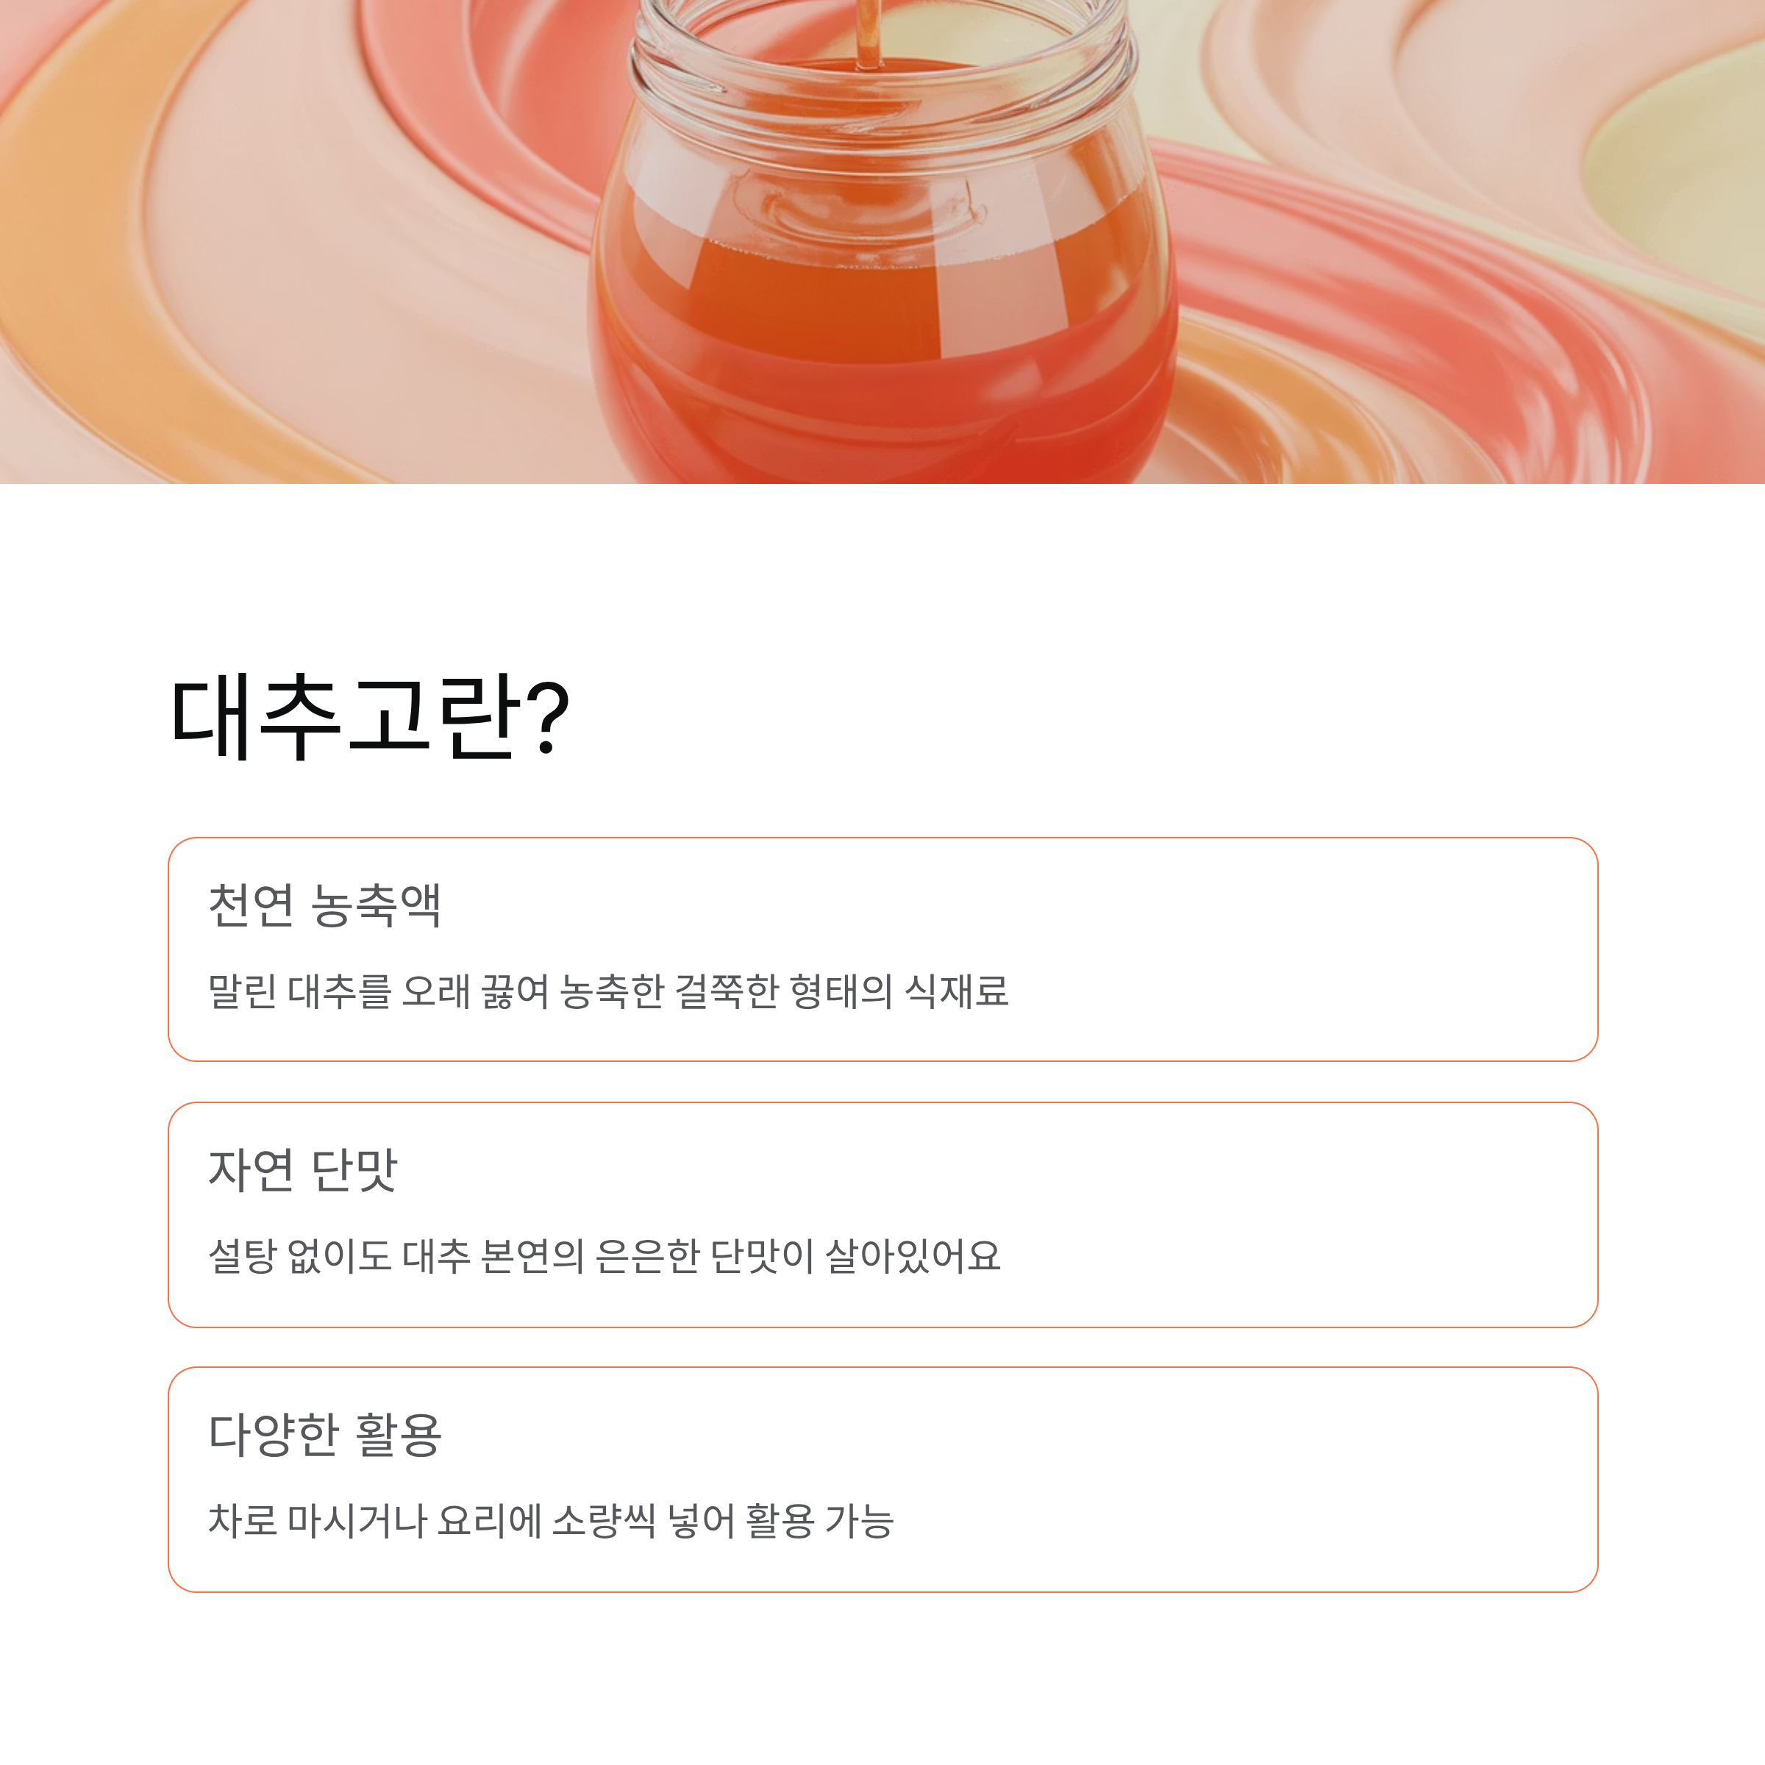Viewport: 1765px width, 1765px height.
Task: Click the question mark in the heading
Action: (x=549, y=720)
